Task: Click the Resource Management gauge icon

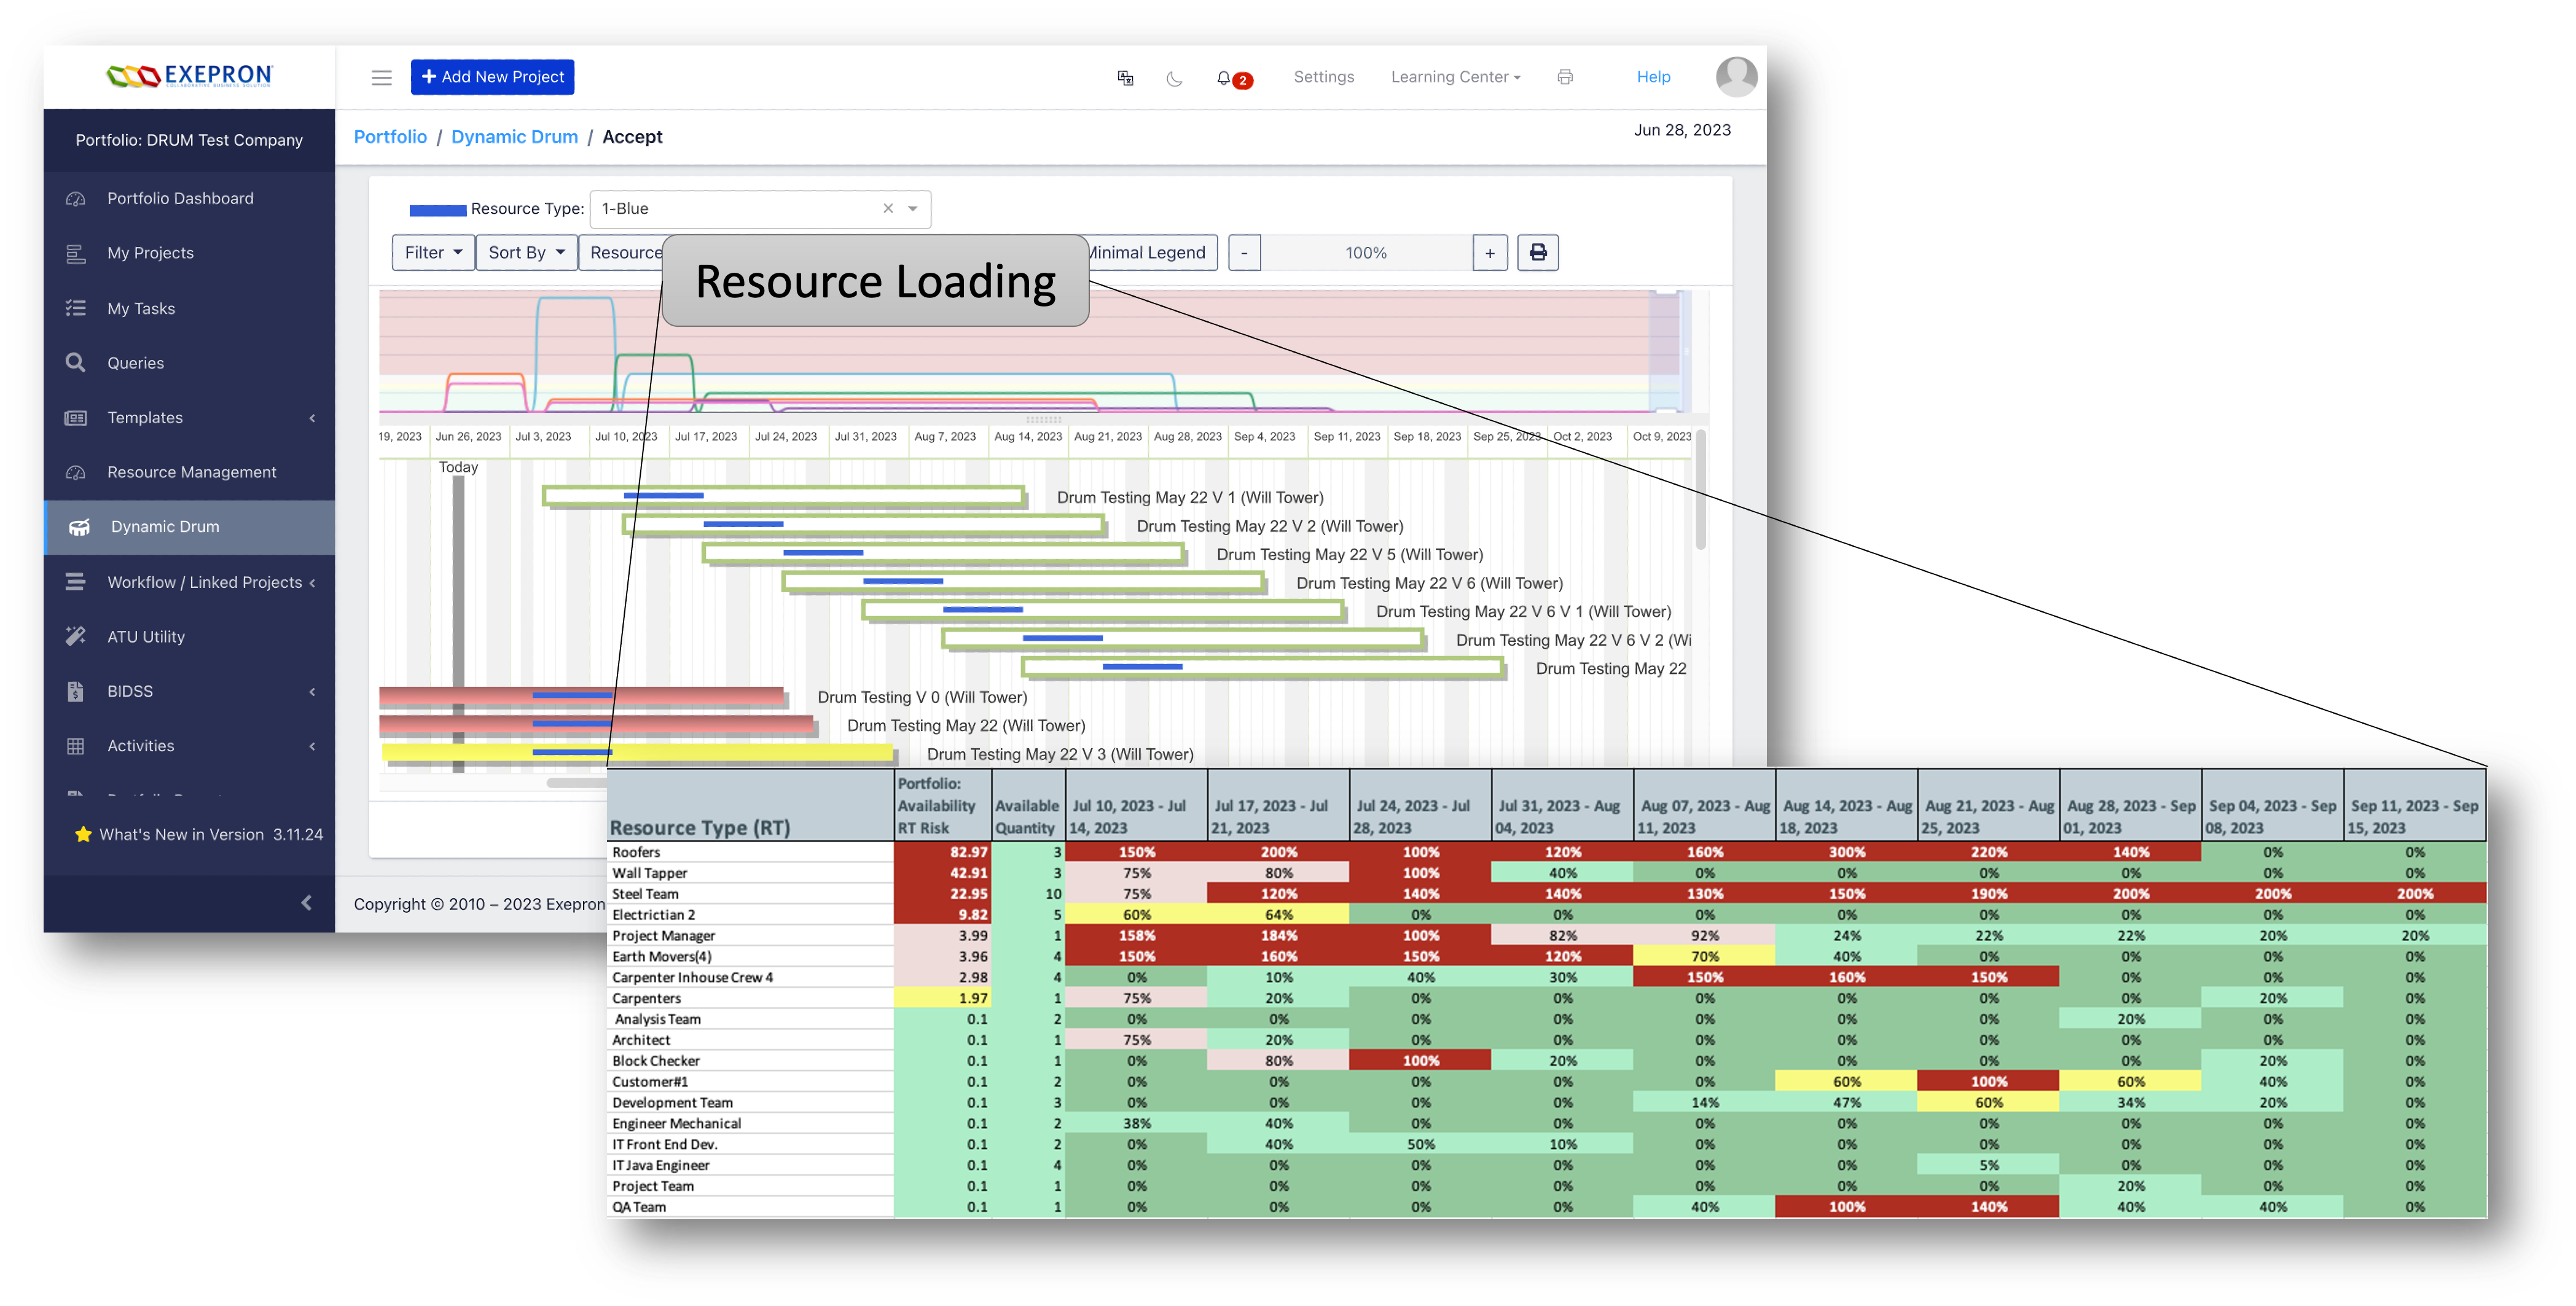Action: pyautogui.click(x=75, y=472)
